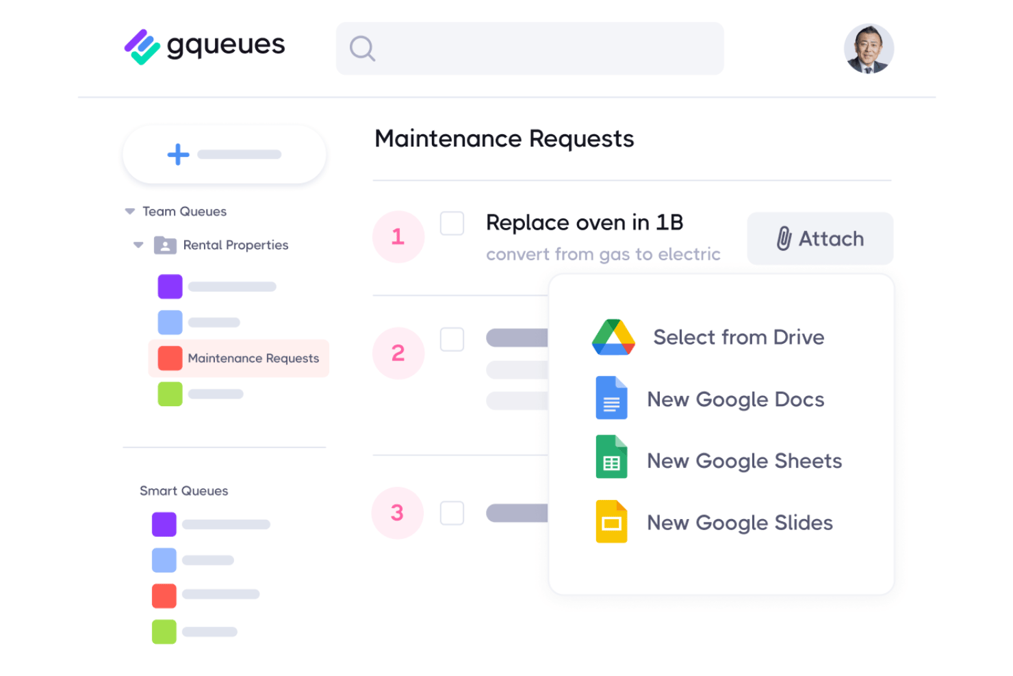The height and width of the screenshot is (676, 1013).
Task: Click the search magnifier icon
Action: [362, 49]
